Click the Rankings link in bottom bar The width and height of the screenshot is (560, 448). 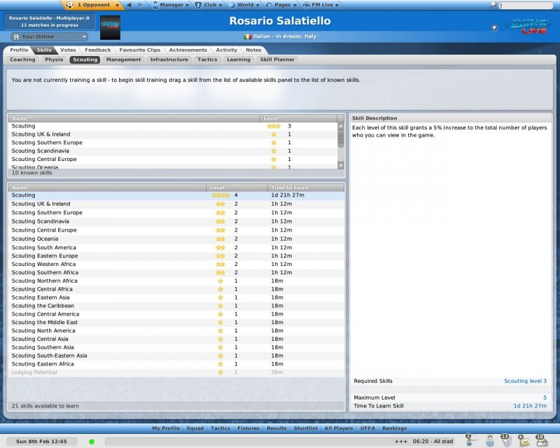pyautogui.click(x=395, y=428)
